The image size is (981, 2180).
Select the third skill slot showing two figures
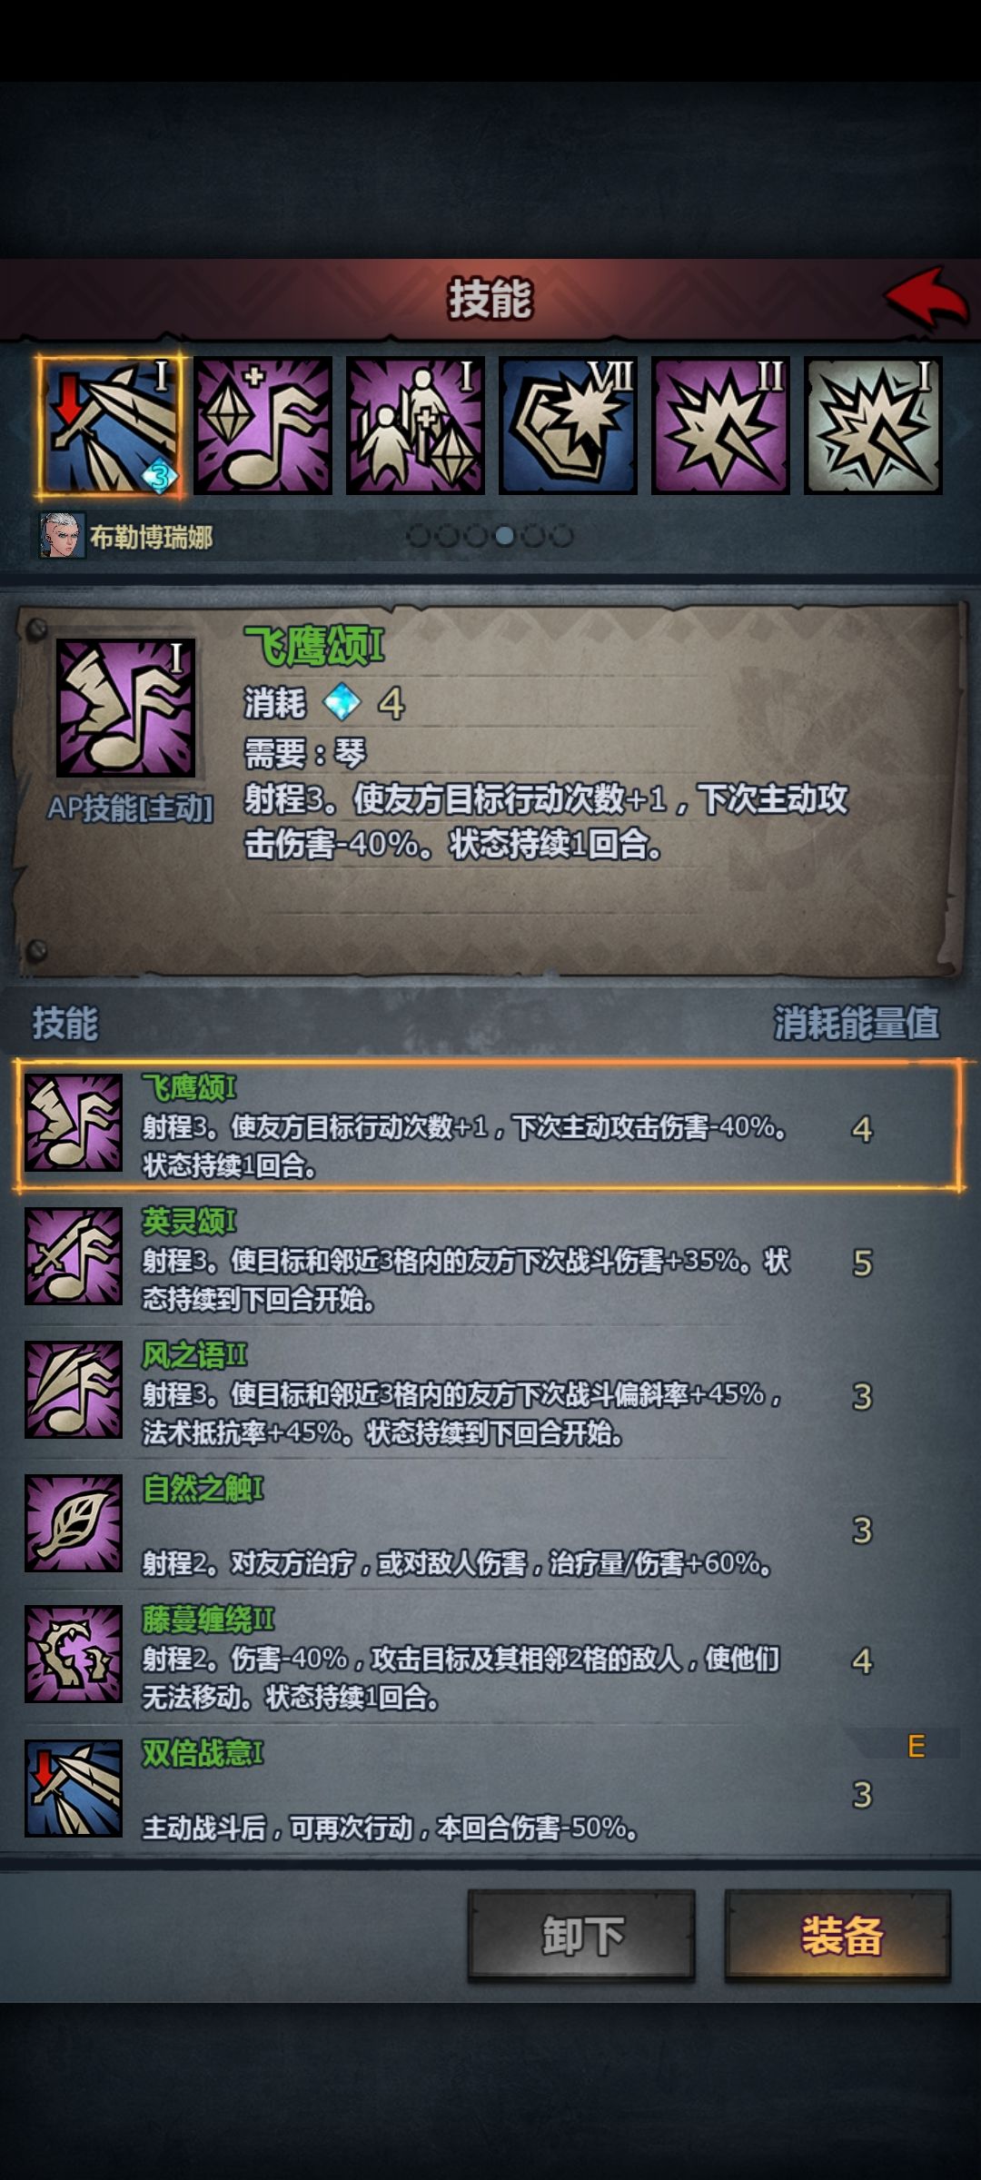(415, 426)
